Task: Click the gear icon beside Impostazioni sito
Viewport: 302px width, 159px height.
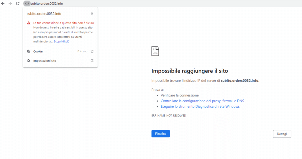Action: 29,61
